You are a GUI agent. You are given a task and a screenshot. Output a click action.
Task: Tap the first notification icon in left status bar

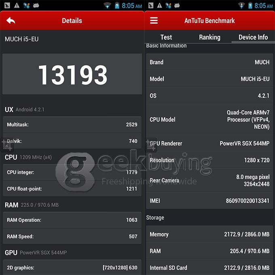pos(7,5)
